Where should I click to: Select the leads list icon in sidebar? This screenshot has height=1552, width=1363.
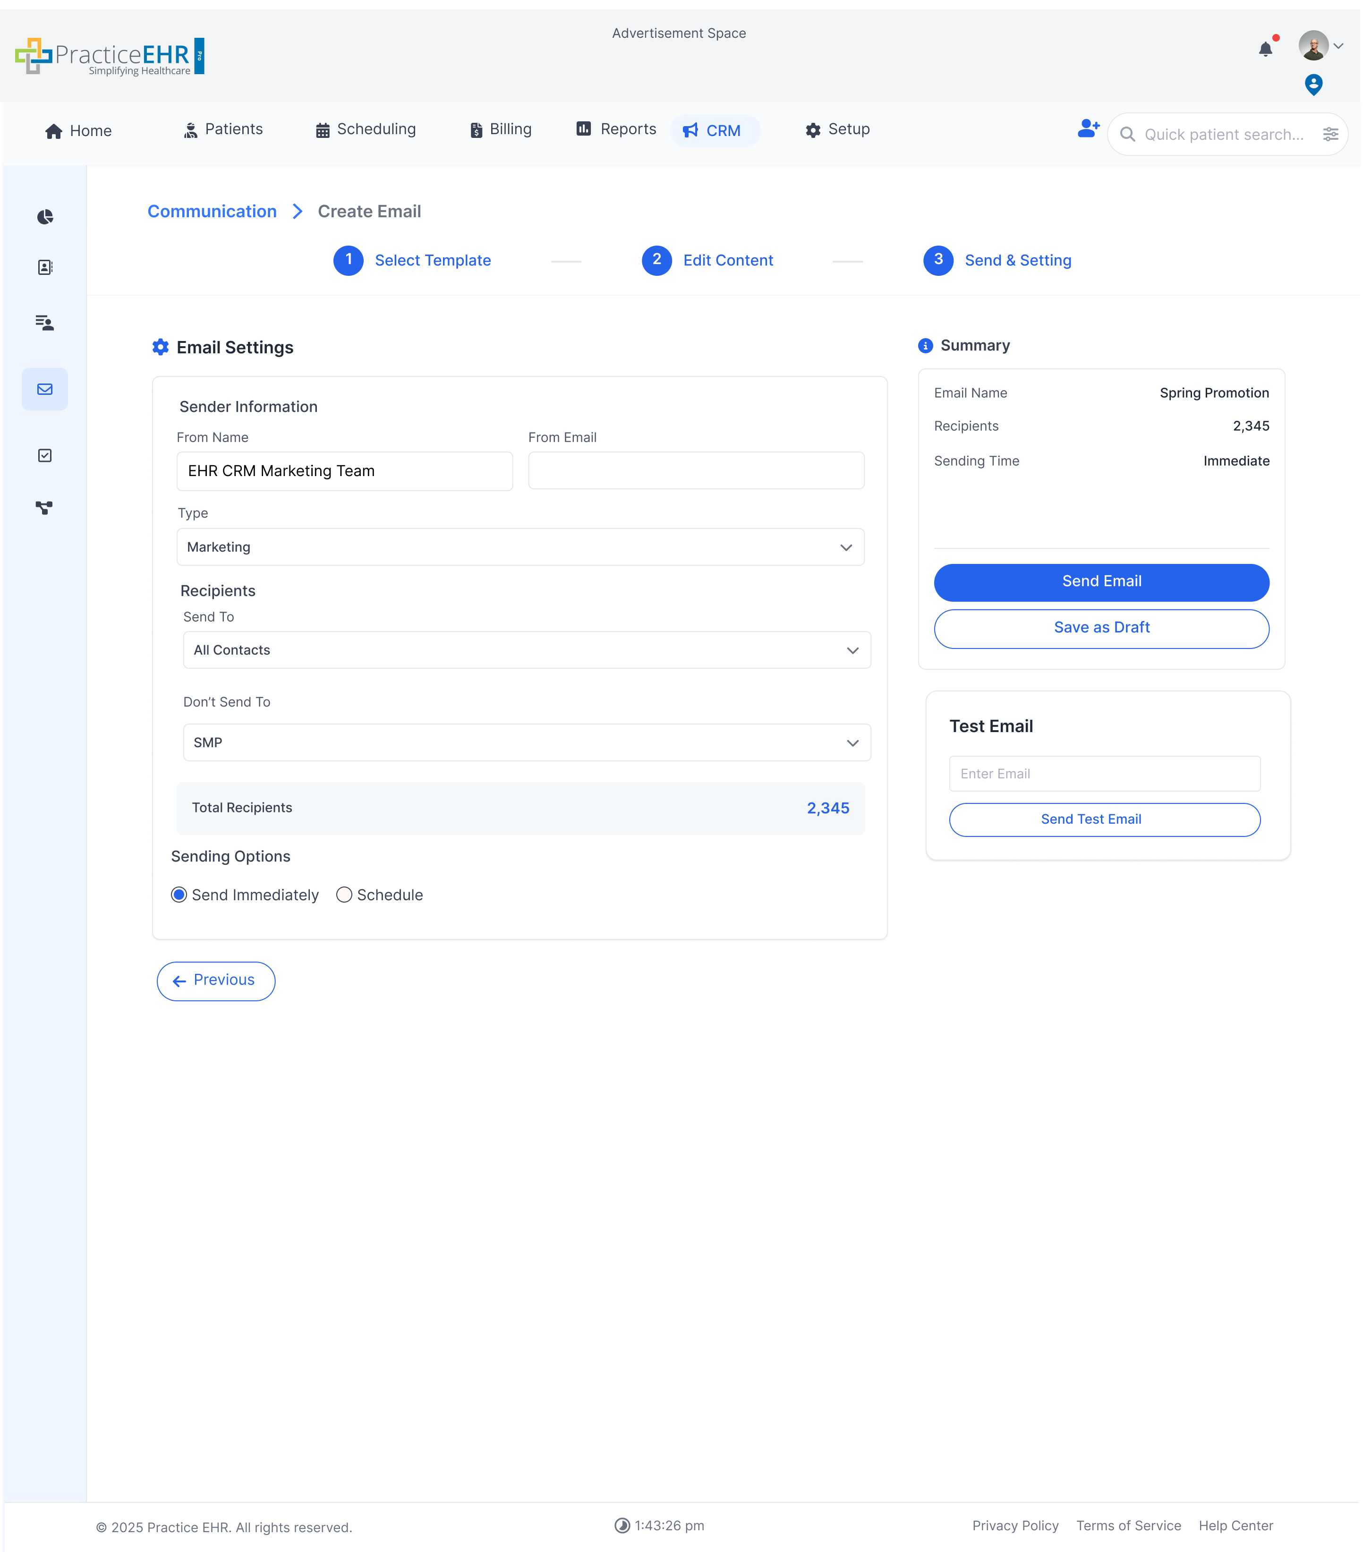(45, 323)
